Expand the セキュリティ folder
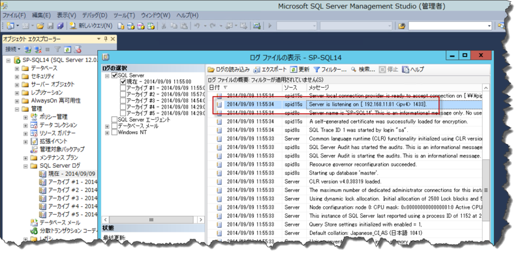The image size is (522, 257). [17, 76]
